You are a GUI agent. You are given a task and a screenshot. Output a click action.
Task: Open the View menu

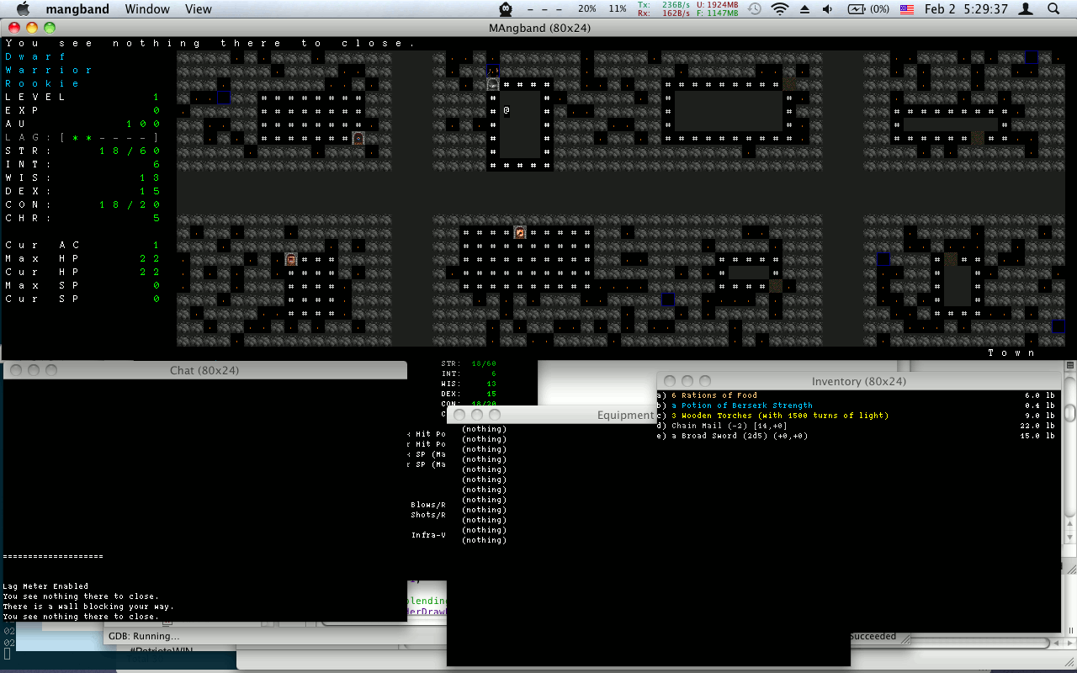coord(198,9)
